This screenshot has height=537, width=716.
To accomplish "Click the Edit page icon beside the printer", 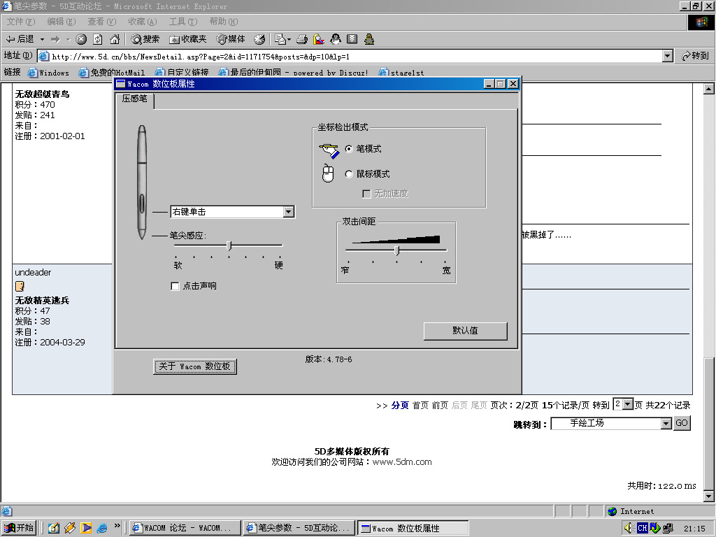I will click(x=319, y=39).
